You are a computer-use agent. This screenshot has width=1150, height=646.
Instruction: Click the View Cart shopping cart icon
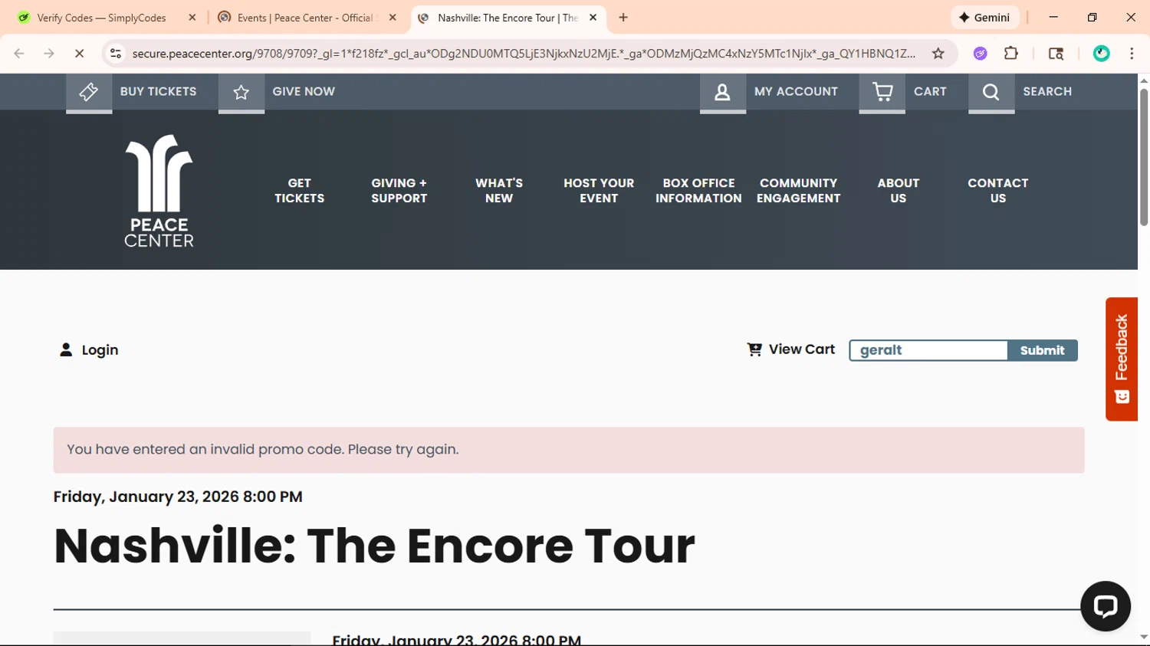754,349
